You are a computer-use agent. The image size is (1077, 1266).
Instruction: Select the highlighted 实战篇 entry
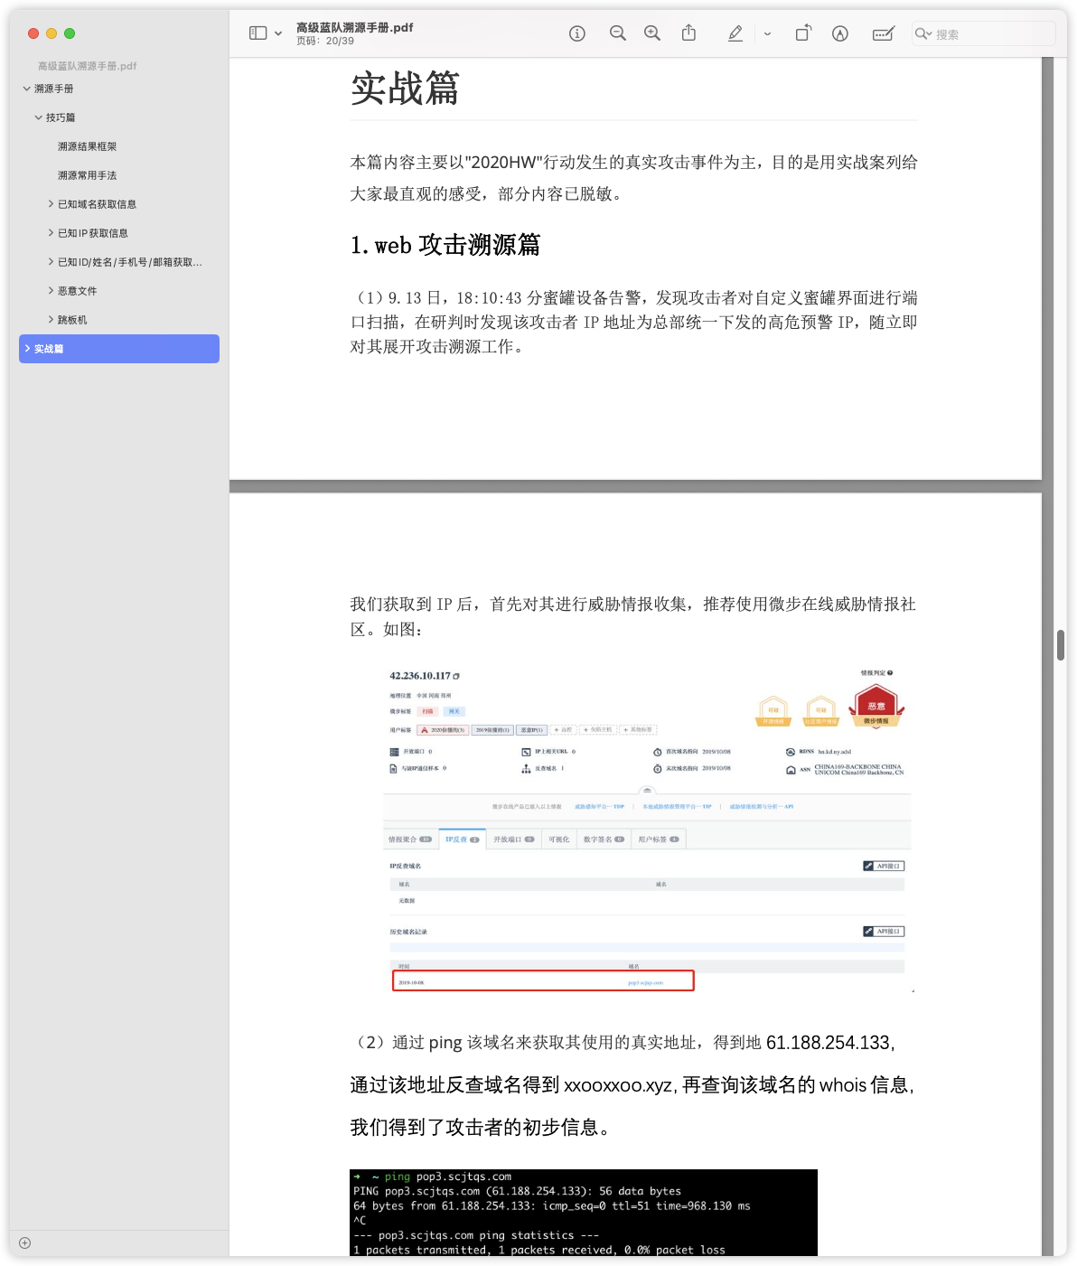(x=49, y=348)
